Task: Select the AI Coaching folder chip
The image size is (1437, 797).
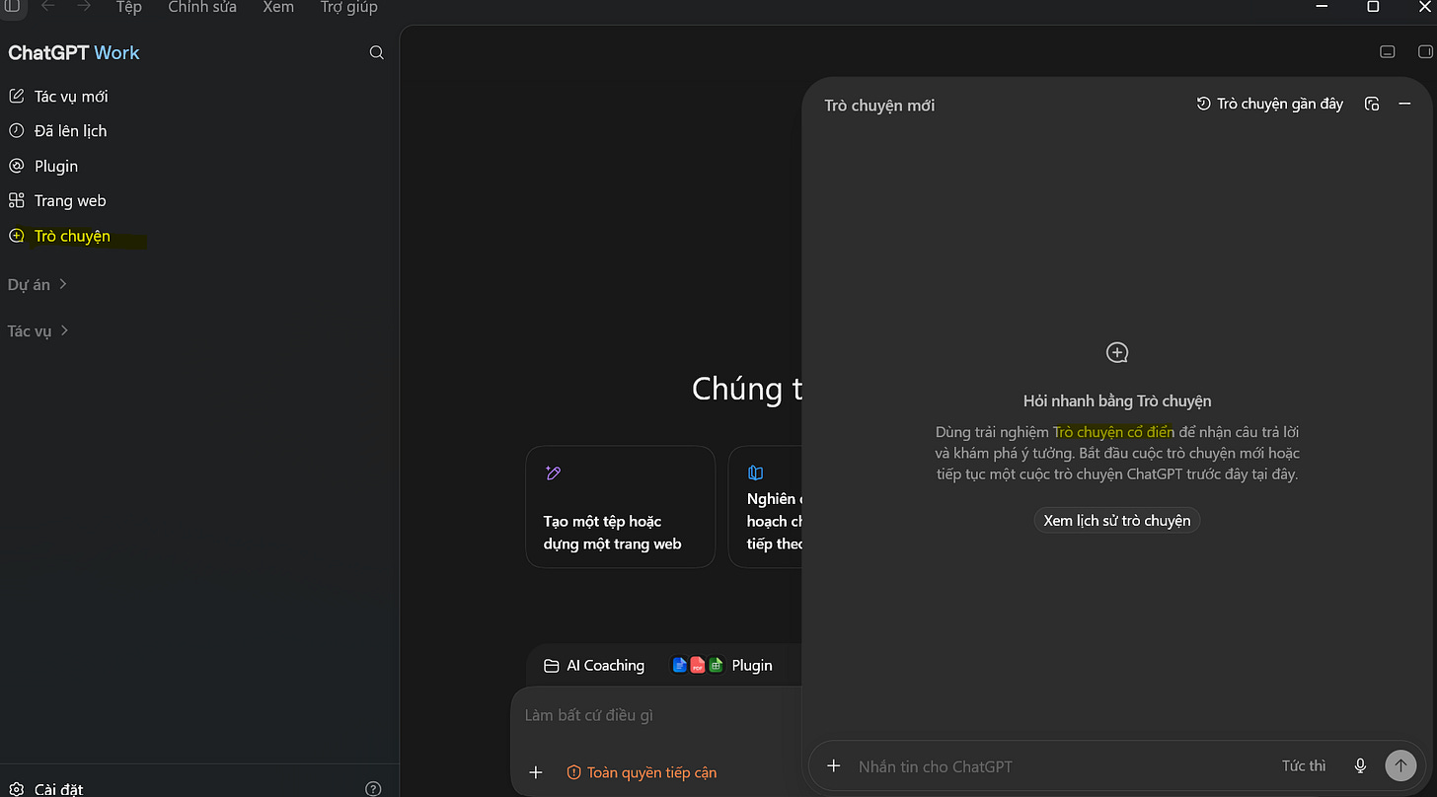Action: click(x=594, y=665)
